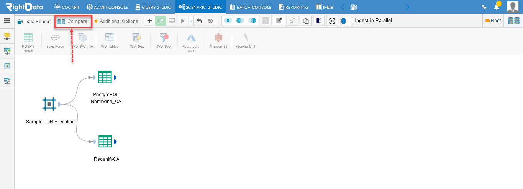Go to Query Studio

[153, 7]
